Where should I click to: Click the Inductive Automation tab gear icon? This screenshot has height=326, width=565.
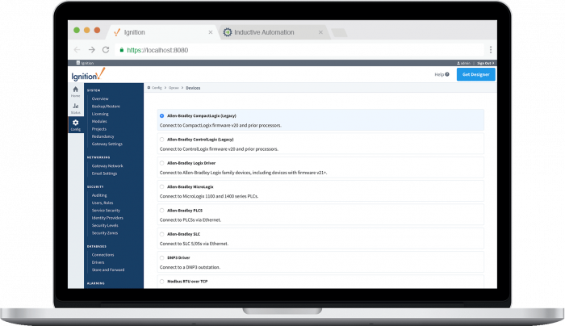tap(228, 32)
